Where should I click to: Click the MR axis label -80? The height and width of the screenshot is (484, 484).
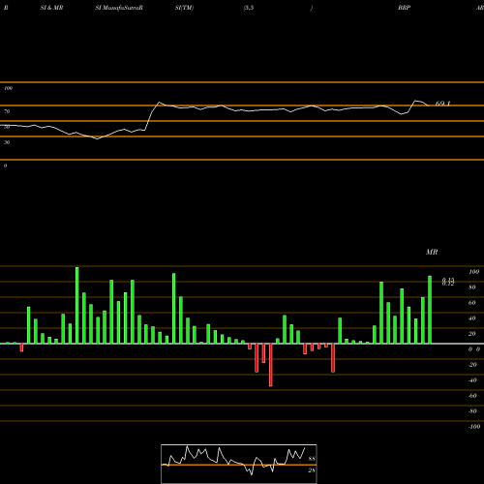(x=472, y=411)
